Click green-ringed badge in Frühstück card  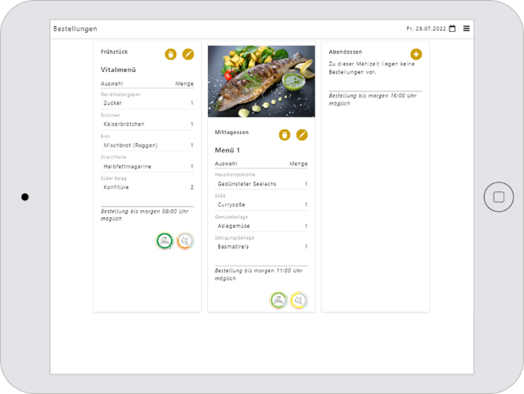(165, 241)
